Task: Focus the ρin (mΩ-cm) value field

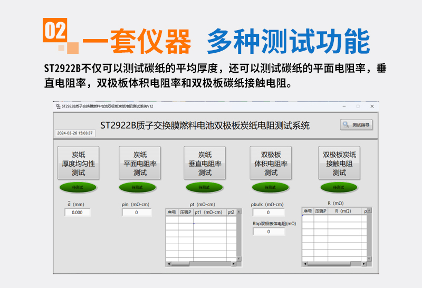Action: pos(137,213)
